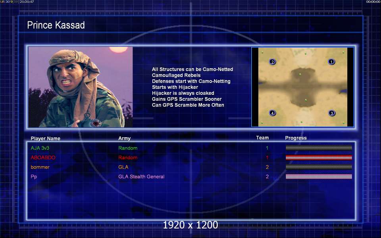Click team number for ABOABDO
This screenshot has width=381, height=238.
pyautogui.click(x=267, y=157)
